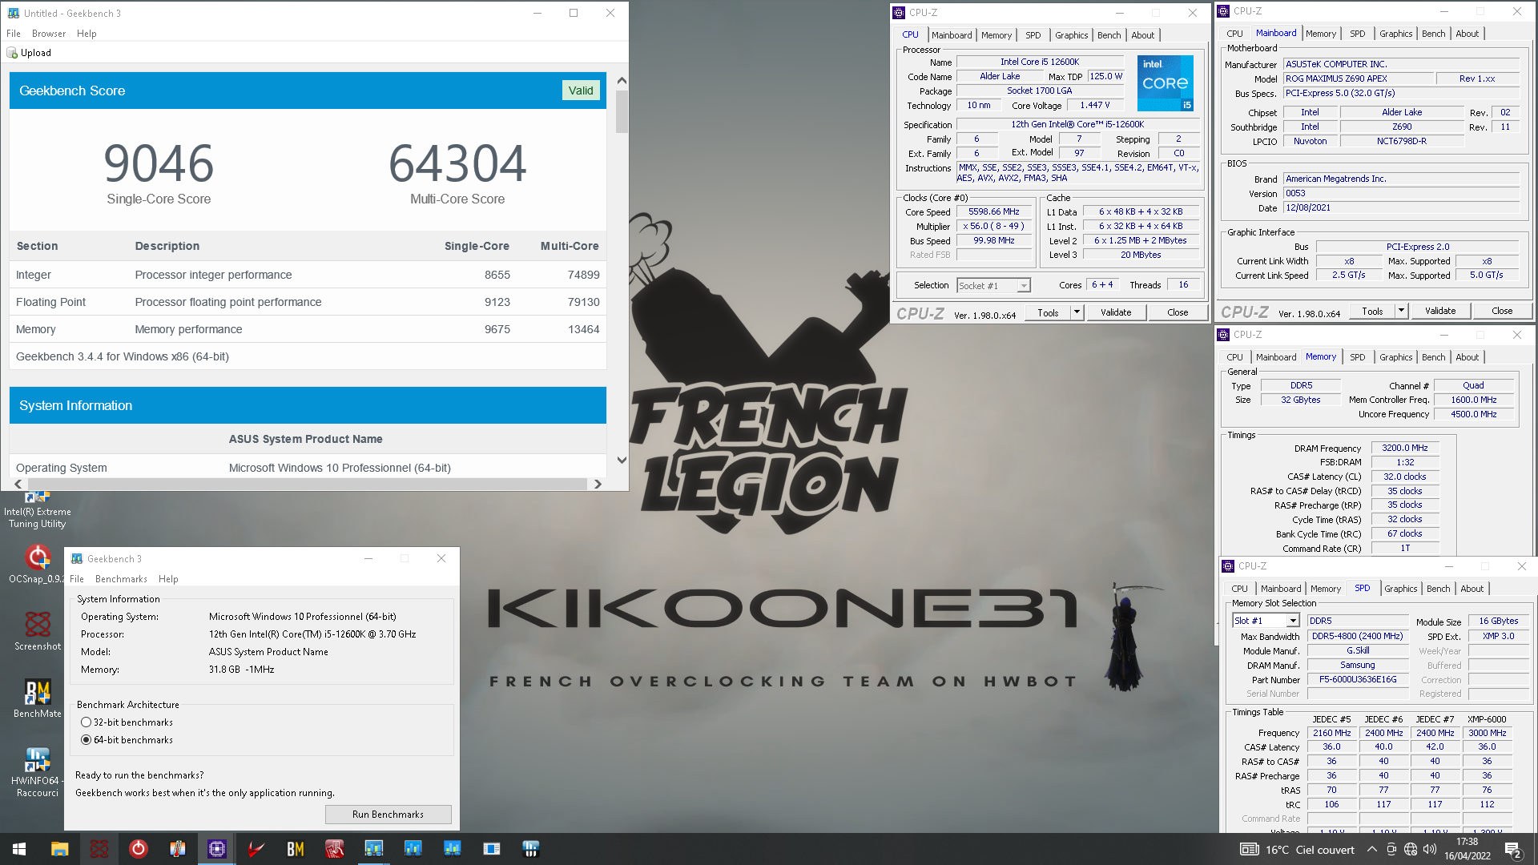Viewport: 1538px width, 865px height.
Task: Switch to the Mainboard tab in CPU-Z CPU window
Action: [x=952, y=35]
